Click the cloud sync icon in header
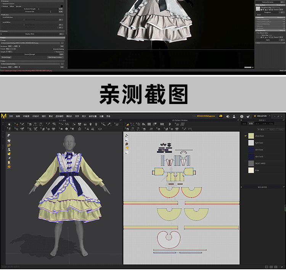The height and width of the screenshot is (270, 286). 220,116
